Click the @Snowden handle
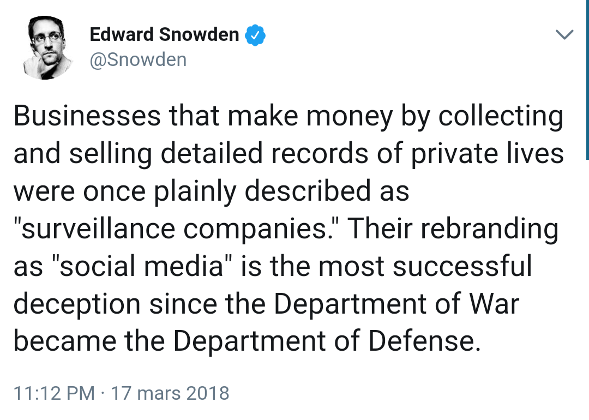This screenshot has height=420, width=589. tap(137, 59)
